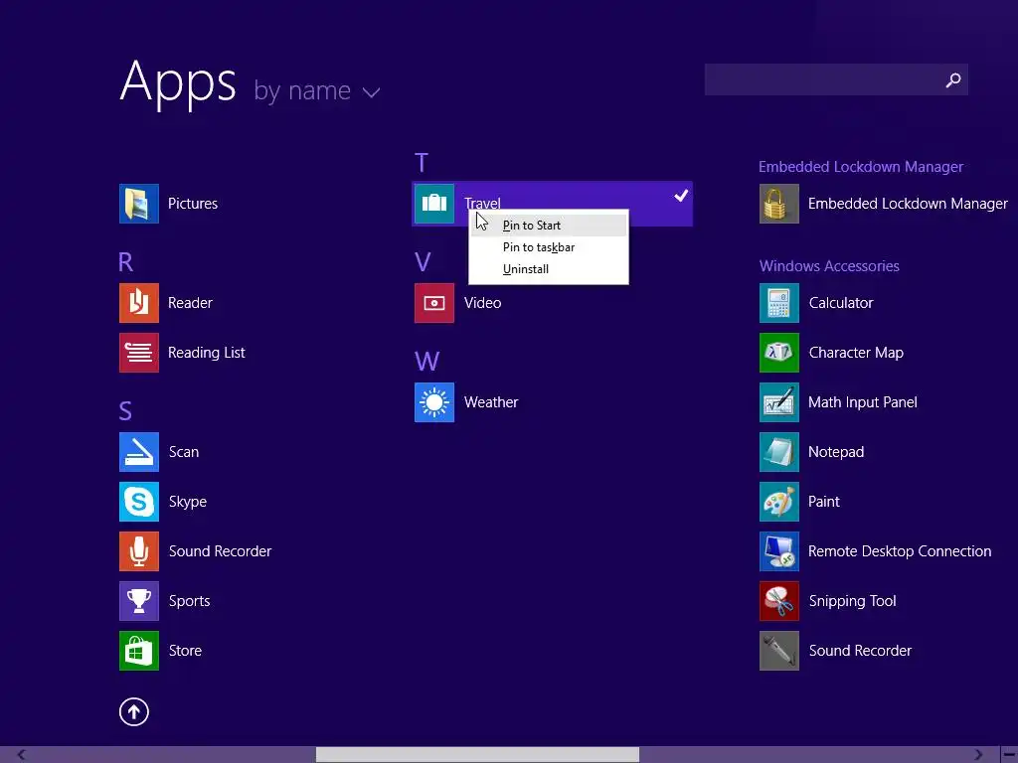The image size is (1018, 763).
Task: Click the horizontal scrollbar thumb
Action: [477, 755]
